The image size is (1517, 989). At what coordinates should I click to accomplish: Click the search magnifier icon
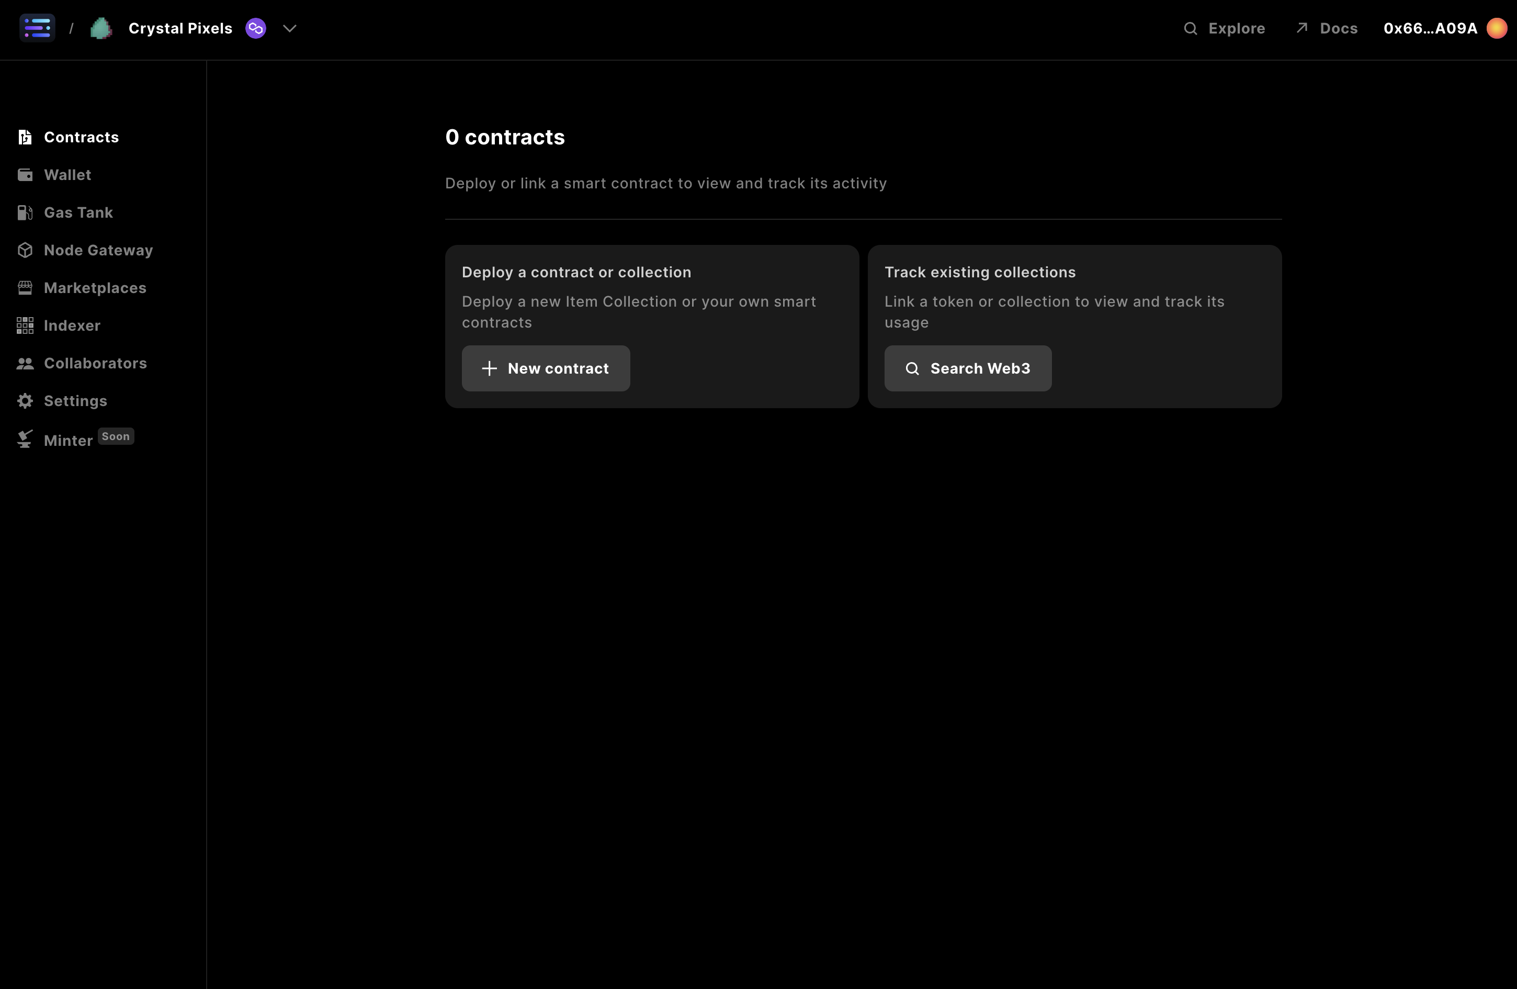1190,29
